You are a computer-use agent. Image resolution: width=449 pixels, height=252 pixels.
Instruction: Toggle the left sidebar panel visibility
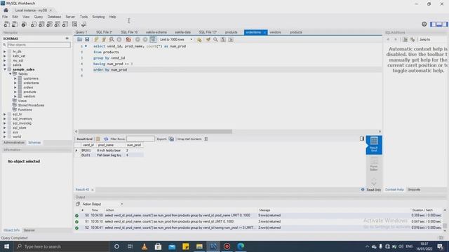(433, 24)
